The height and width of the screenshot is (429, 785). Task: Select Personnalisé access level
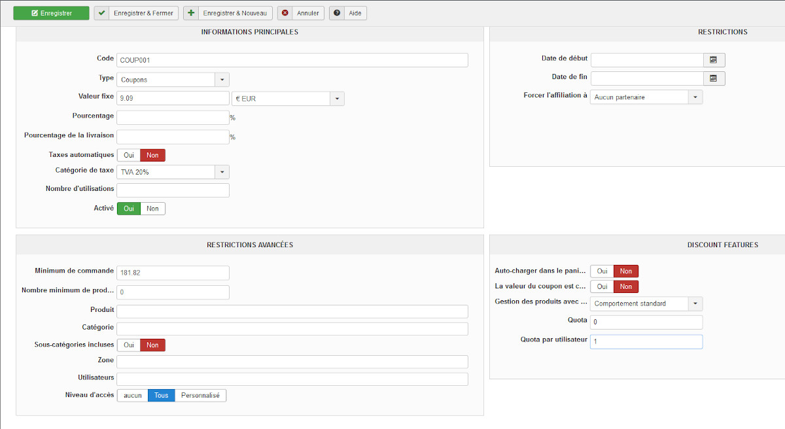click(x=200, y=396)
